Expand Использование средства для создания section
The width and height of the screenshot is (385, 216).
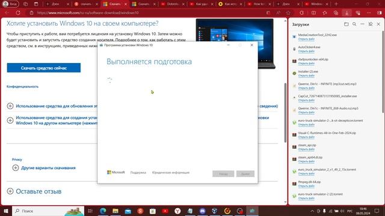(x=10, y=120)
